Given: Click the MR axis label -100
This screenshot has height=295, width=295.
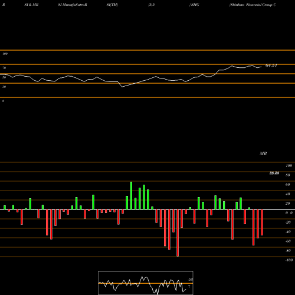Looking at the screenshot, I should tap(289, 260).
